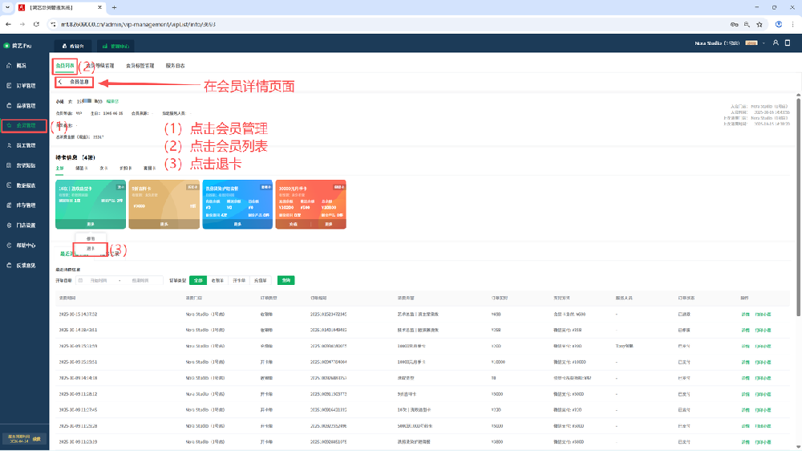The image size is (802, 451).
Task: Click the password key icon in address bar
Action: (734, 24)
